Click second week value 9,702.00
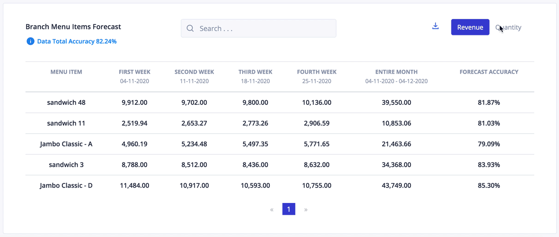559x237 pixels. (x=194, y=102)
